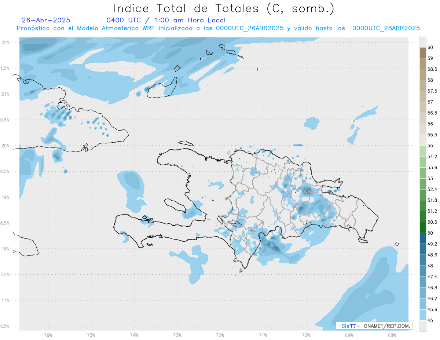Click the '70W' longitude label
The width and height of the screenshot is (440, 340).
point(306,335)
